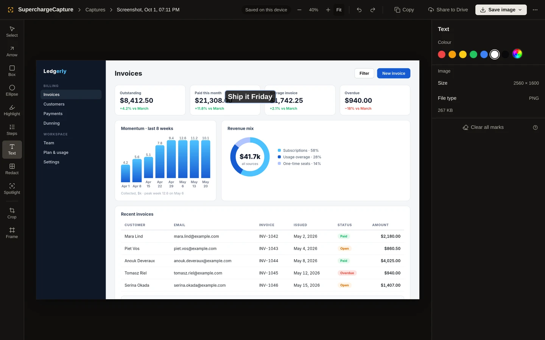
Task: Zoom out with the minus button
Action: 299,10
